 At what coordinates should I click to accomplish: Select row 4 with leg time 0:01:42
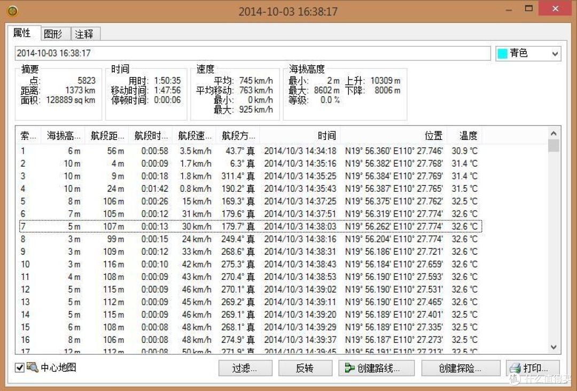click(250, 189)
